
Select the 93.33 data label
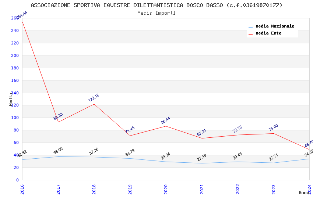point(58,116)
